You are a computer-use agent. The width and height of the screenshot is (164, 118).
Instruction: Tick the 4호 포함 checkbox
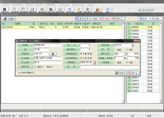tap(81, 58)
